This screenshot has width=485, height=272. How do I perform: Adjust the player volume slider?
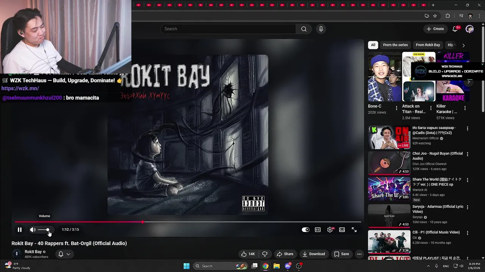44,230
